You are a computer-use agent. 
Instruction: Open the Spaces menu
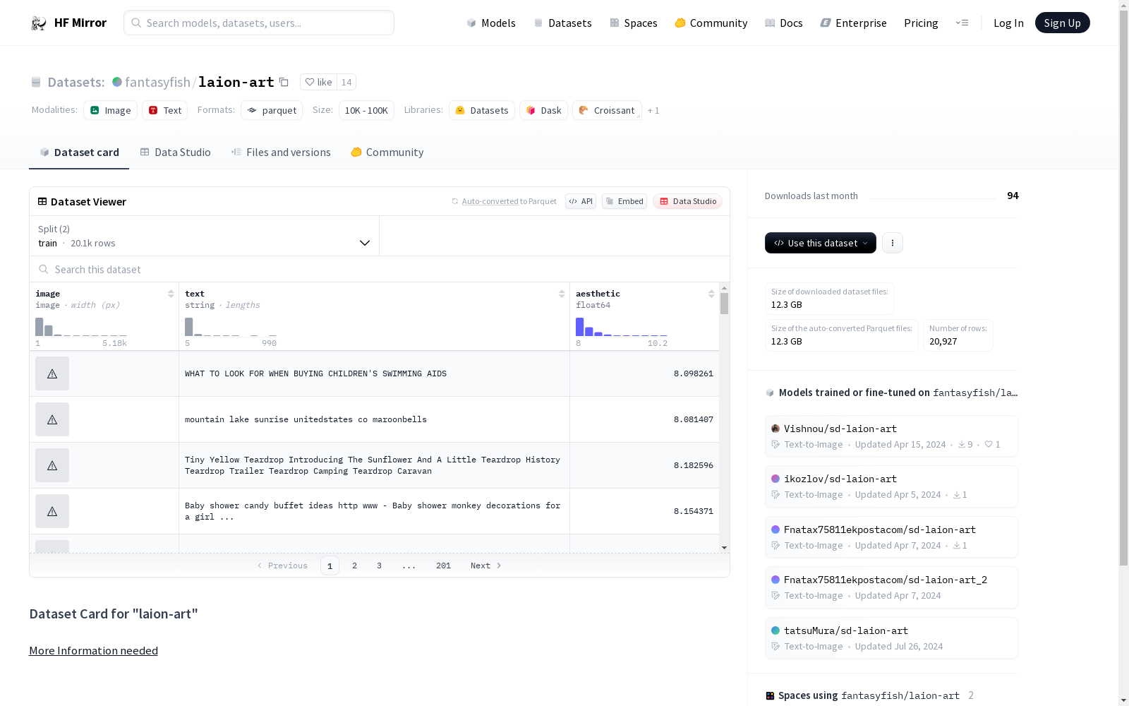tap(634, 23)
